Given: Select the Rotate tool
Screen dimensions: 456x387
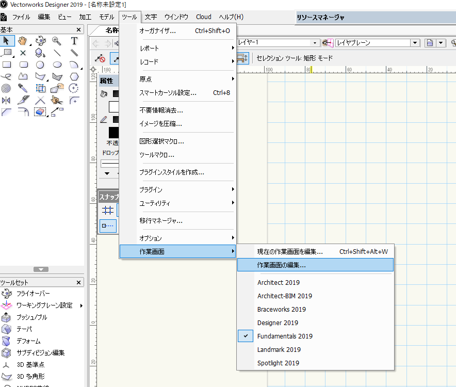Looking at the screenshot, I should pos(74,88).
